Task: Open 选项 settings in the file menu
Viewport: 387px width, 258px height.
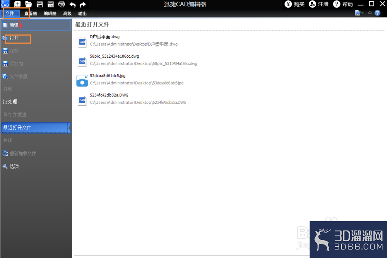Action: point(36,166)
